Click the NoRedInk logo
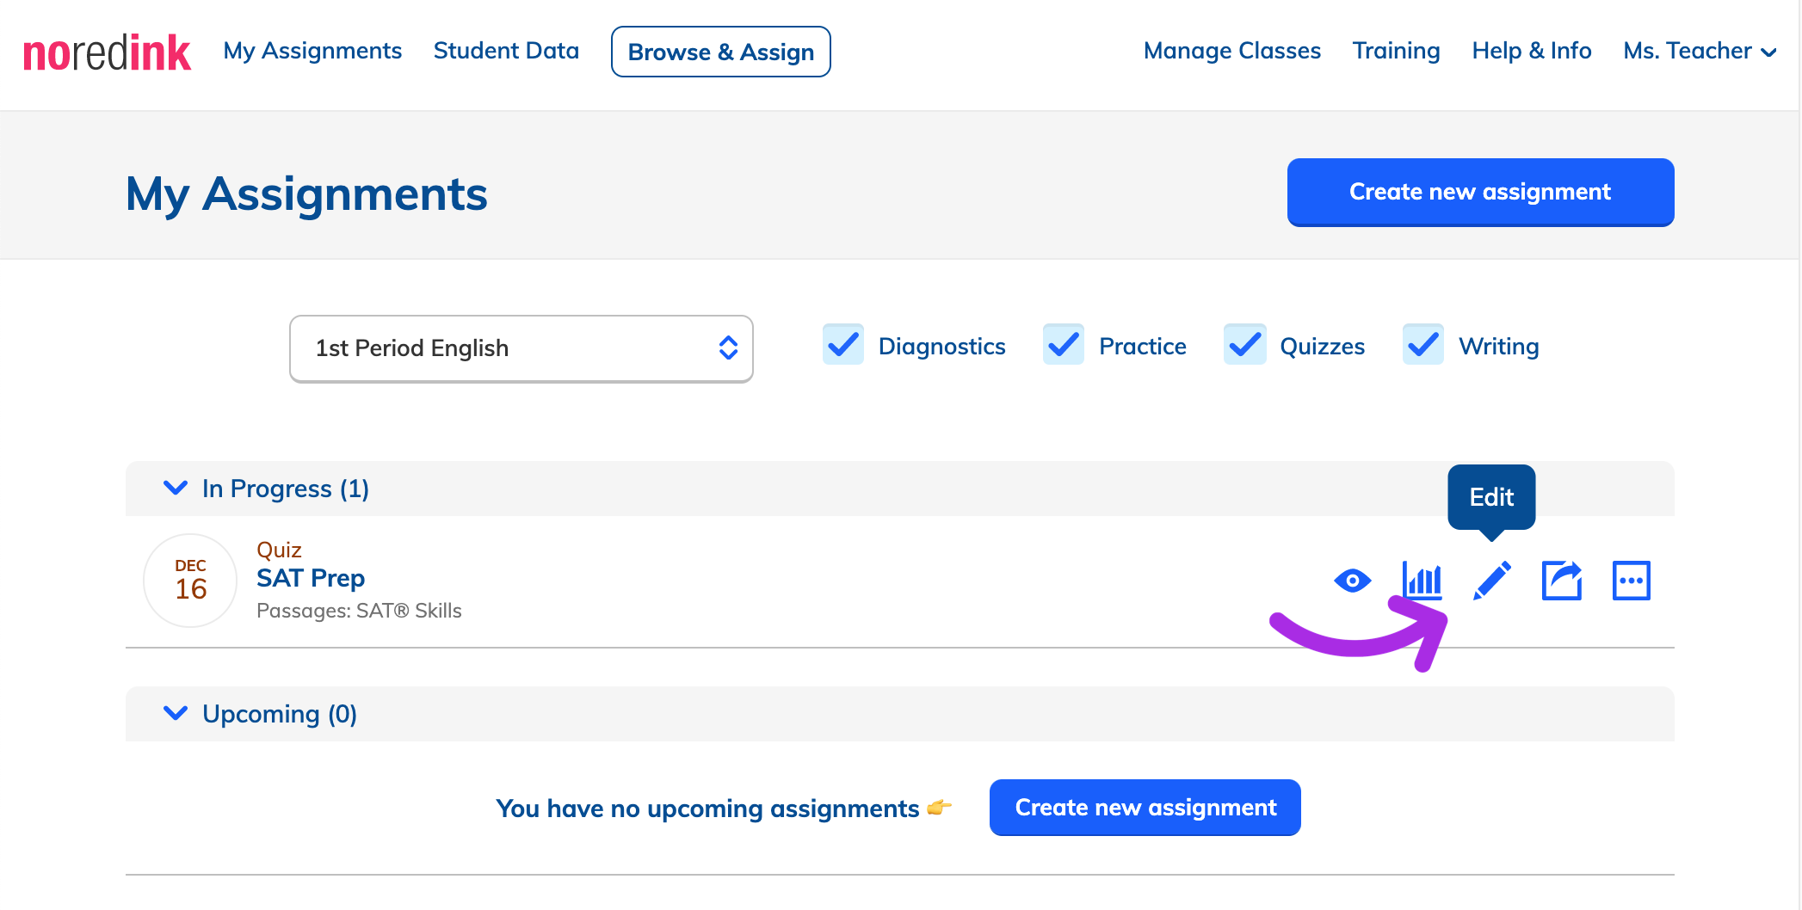Viewport: 1802px width, 910px height. pyautogui.click(x=107, y=52)
